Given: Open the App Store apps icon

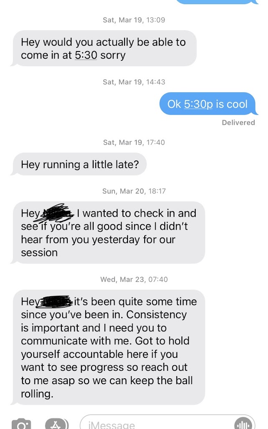Looking at the screenshot, I should [56, 424].
